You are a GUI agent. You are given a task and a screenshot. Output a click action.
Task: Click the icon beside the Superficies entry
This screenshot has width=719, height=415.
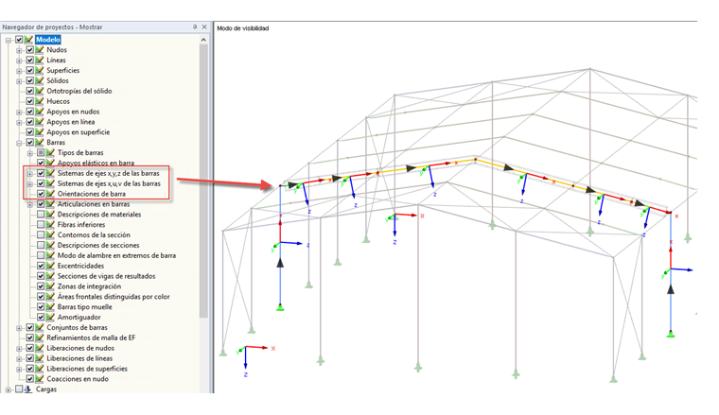pyautogui.click(x=40, y=70)
